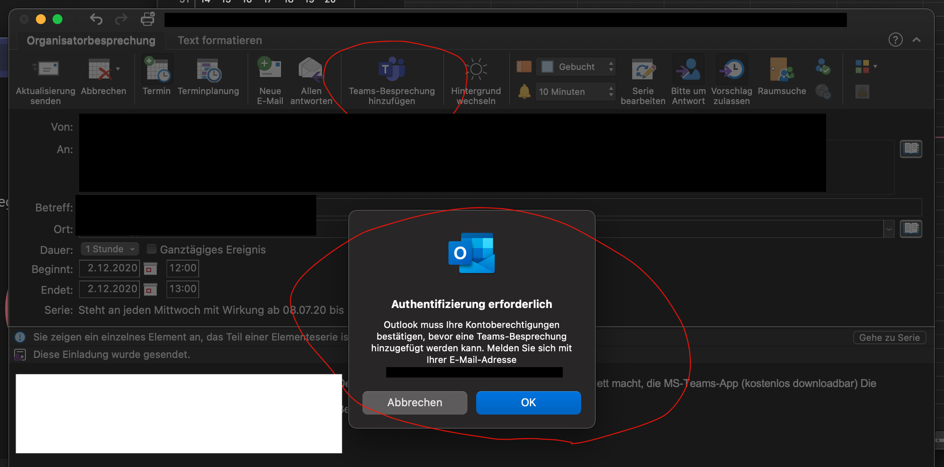Screen dimensions: 944x467
Task: Expand the Ort location dropdown arrow
Action: click(889, 229)
